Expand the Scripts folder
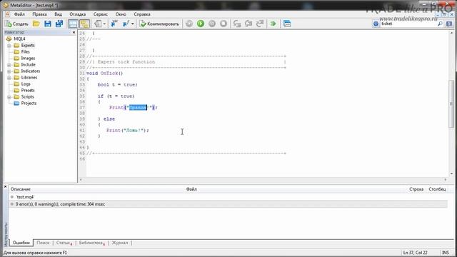This screenshot has height=257, width=457. (9, 97)
